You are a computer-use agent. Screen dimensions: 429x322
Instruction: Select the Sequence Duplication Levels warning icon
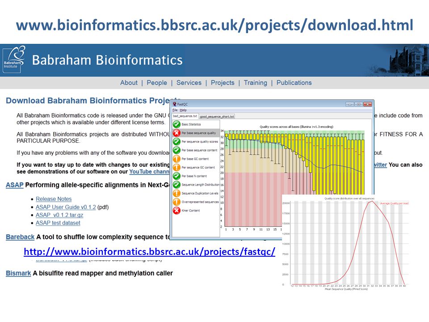[x=177, y=193]
